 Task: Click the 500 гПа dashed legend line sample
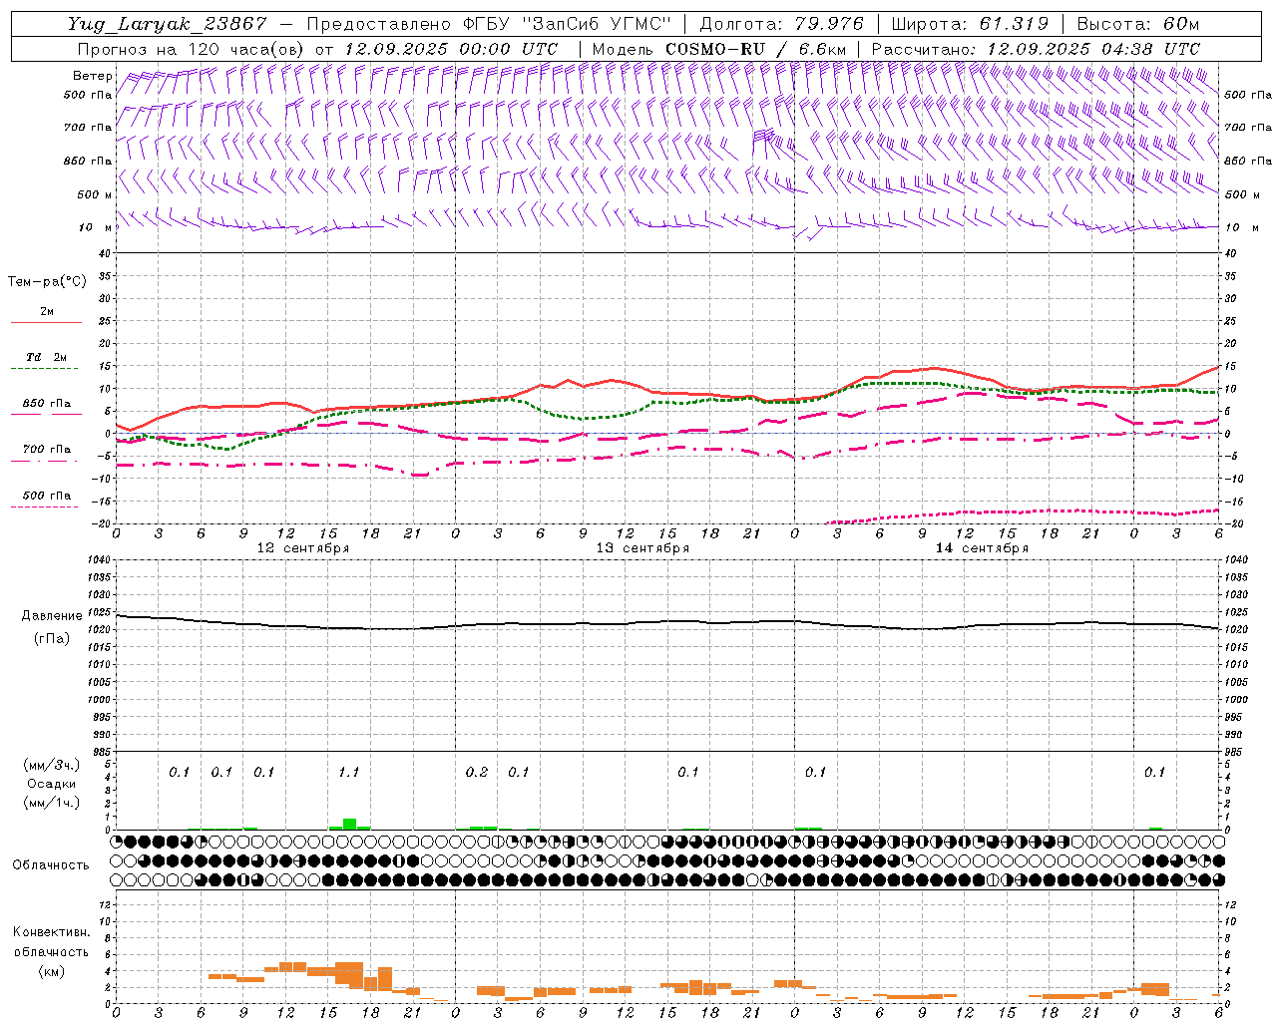[x=44, y=507]
